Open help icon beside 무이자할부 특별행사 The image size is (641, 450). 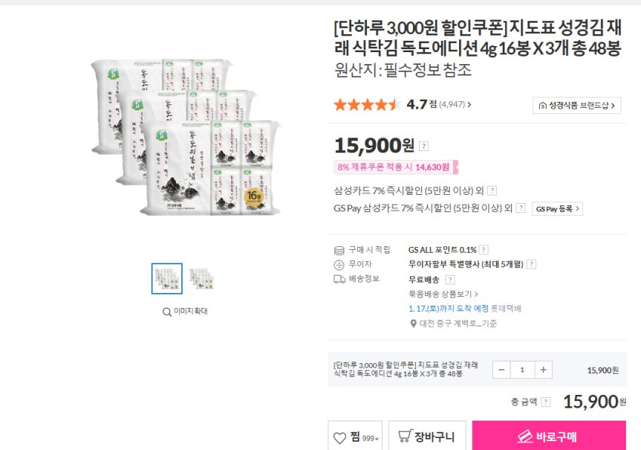(532, 264)
